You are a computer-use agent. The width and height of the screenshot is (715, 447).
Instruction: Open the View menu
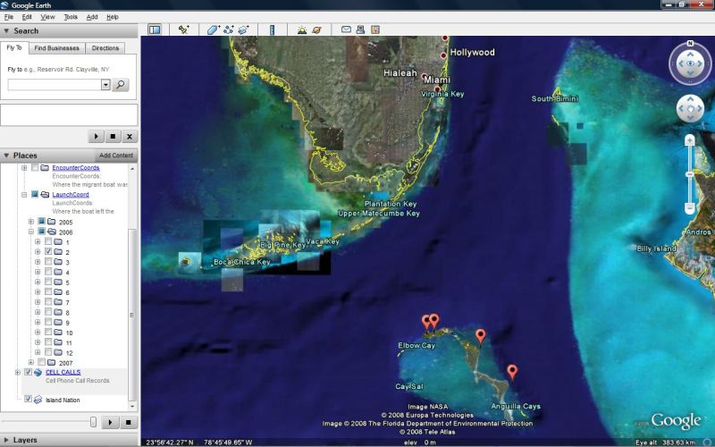tap(47, 17)
